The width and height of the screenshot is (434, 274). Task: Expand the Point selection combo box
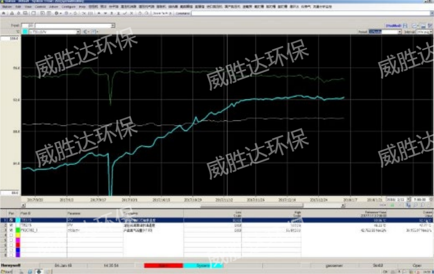113,25
